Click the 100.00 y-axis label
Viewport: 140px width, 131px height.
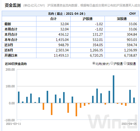(x=10, y=86)
